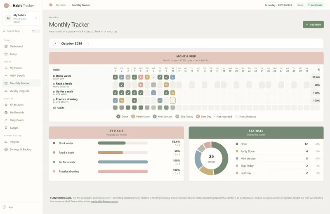Click Drink water habit name in grid
Viewport: 330px width, 214px height.
pyautogui.click(x=64, y=76)
